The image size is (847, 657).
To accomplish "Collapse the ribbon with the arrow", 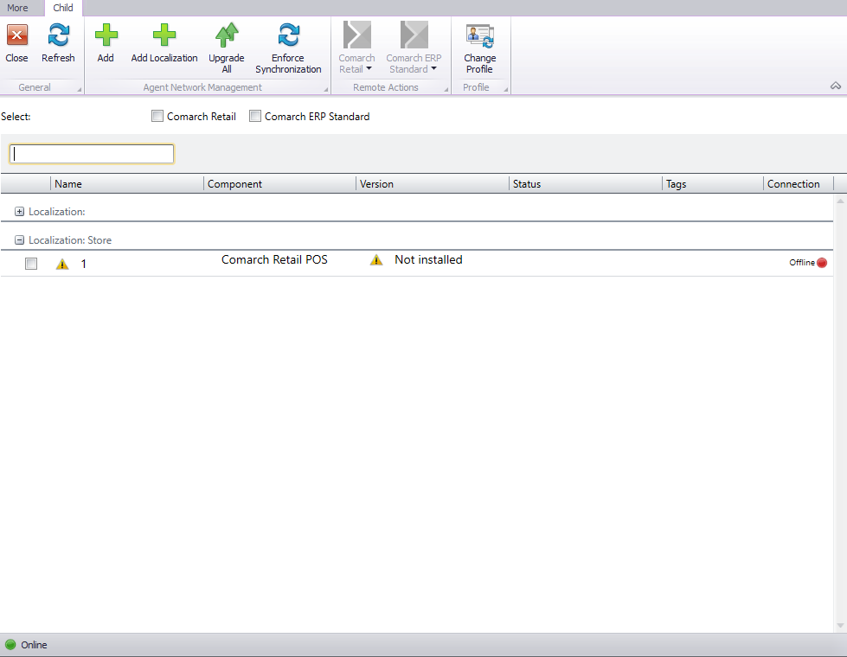I will (x=836, y=86).
